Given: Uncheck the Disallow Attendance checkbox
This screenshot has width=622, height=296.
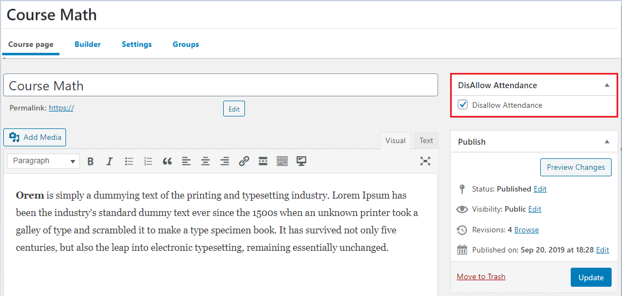Looking at the screenshot, I should [462, 105].
